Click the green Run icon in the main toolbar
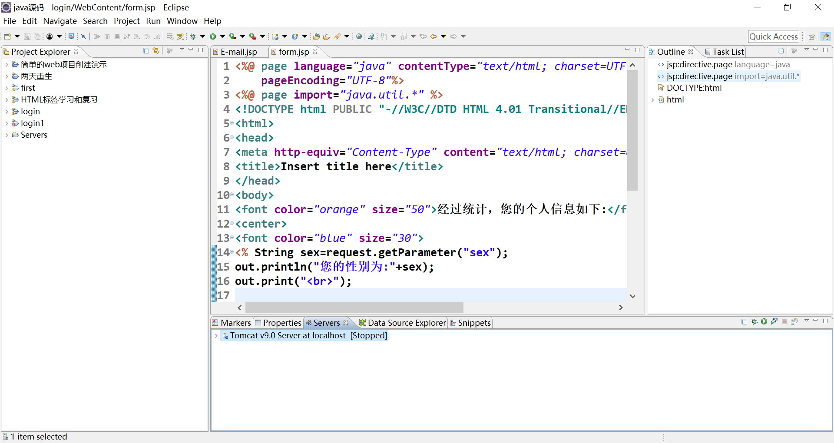The width and height of the screenshot is (834, 443). point(213,36)
